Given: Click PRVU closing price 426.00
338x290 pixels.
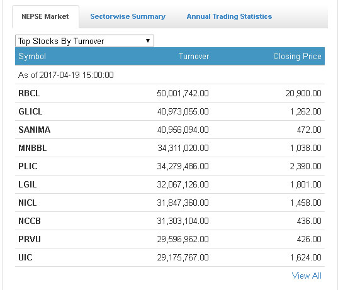Looking at the screenshot, I should pos(309,239).
